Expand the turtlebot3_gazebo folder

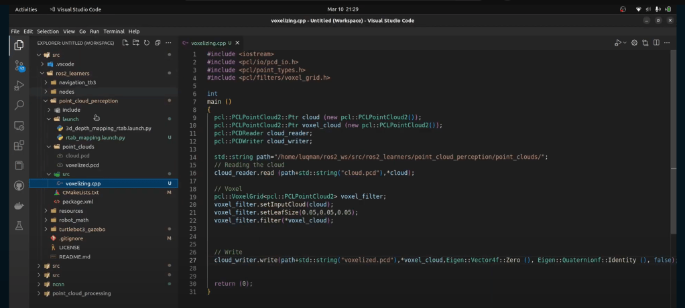tap(82, 229)
